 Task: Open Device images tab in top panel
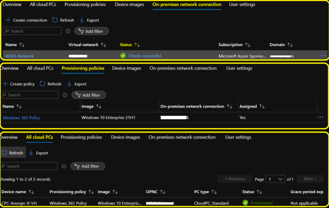point(129,4)
